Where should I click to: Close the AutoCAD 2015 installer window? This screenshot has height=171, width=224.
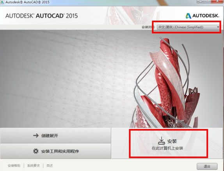tap(217, 1)
